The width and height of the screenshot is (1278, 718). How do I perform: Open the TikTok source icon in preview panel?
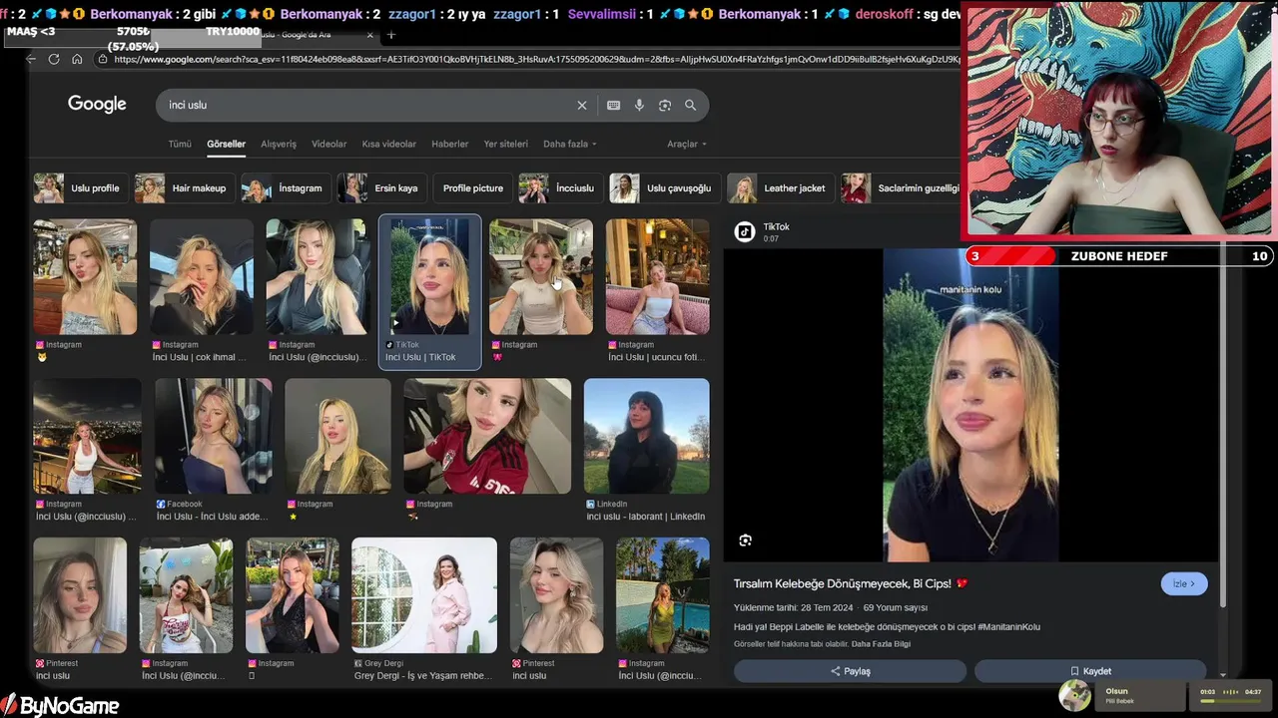tap(744, 231)
